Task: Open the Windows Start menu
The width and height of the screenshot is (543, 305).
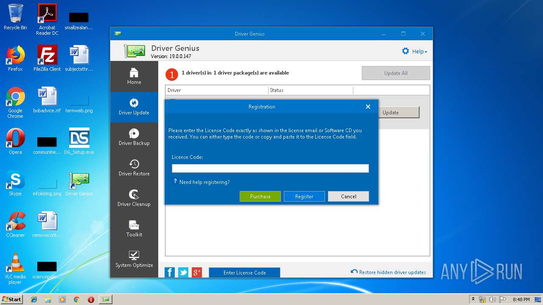Action: (x=12, y=299)
